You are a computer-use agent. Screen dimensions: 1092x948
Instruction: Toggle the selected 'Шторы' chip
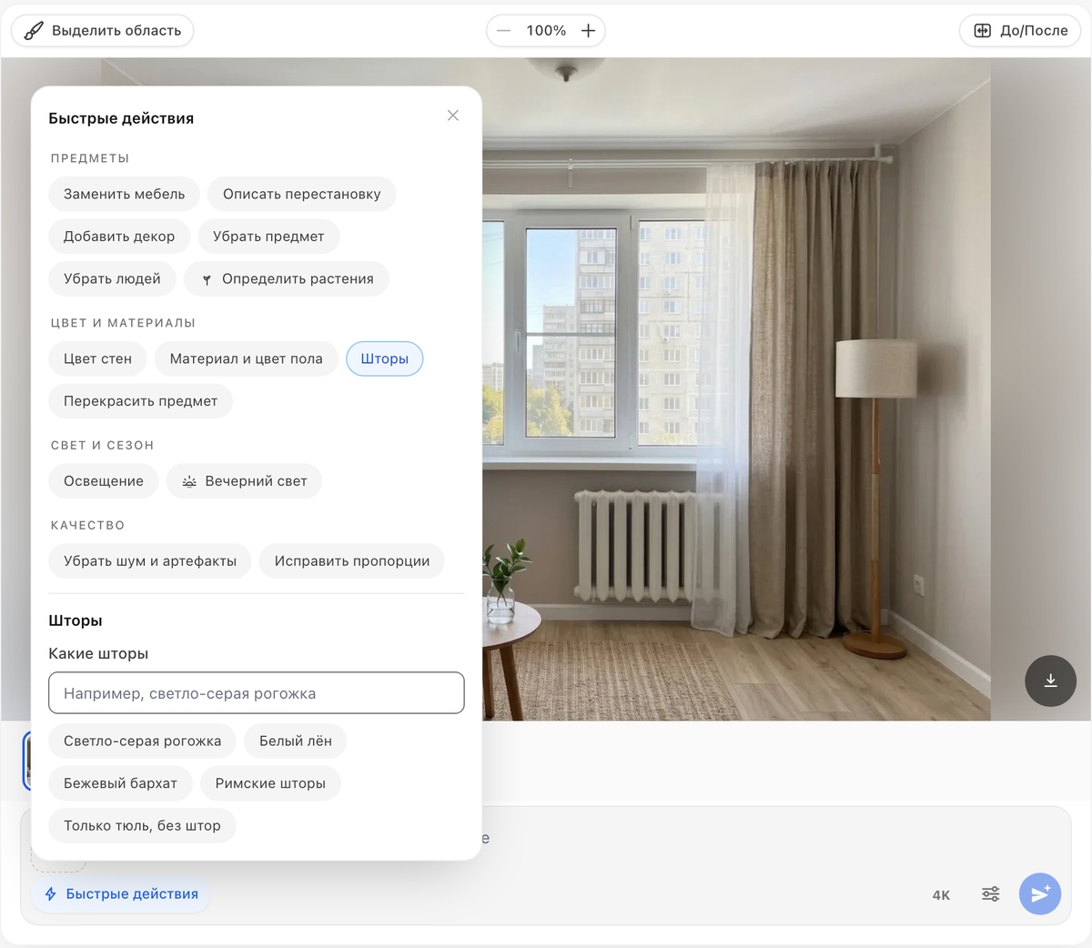pos(385,358)
